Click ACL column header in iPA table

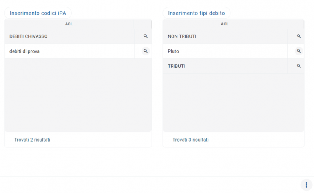pyautogui.click(x=69, y=24)
